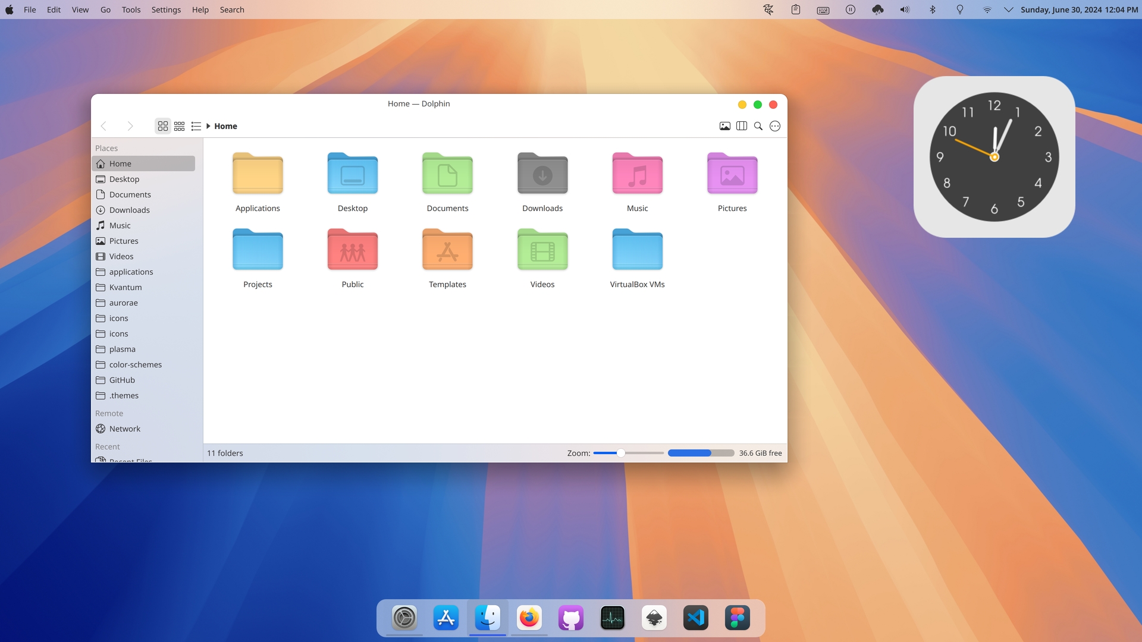1142x642 pixels.
Task: Open the orange Templates folder icon
Action: coord(447,249)
